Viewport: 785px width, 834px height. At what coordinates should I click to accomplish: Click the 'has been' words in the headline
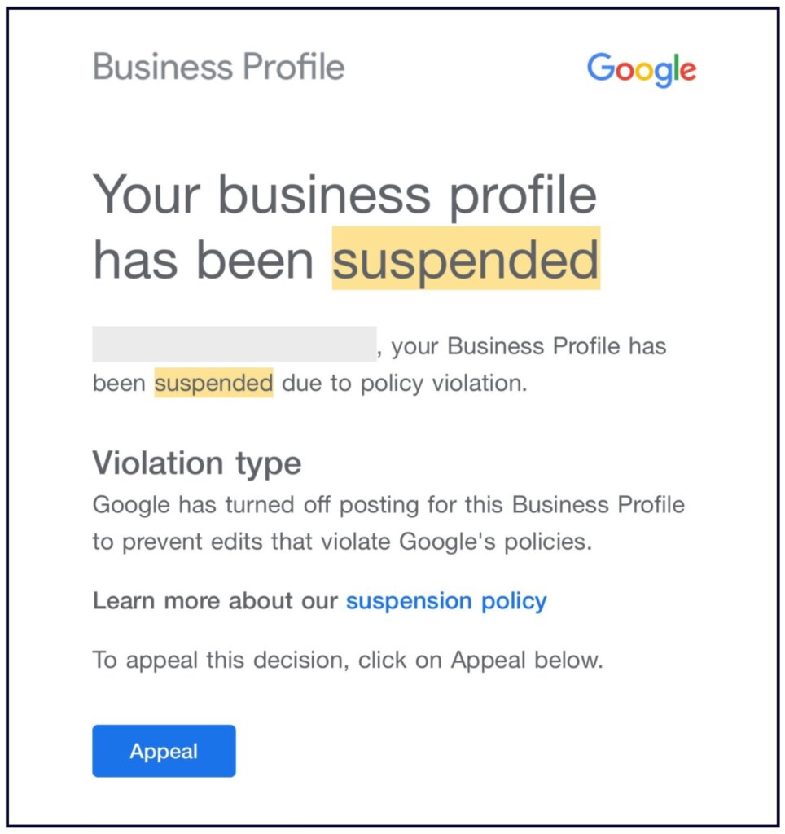click(204, 260)
